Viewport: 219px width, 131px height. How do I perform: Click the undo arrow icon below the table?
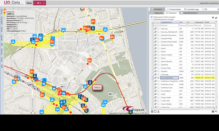(x=216, y=111)
